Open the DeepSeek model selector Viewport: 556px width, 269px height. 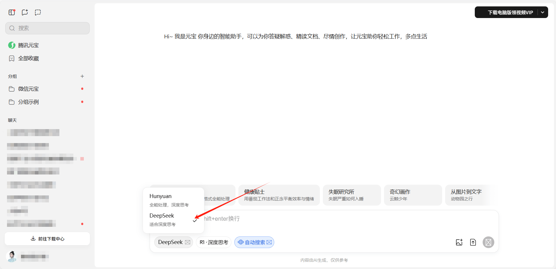coord(173,242)
